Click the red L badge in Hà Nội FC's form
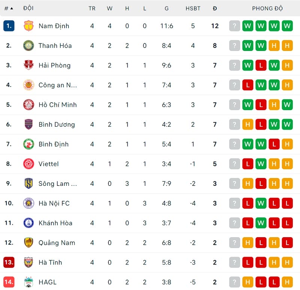 pos(247,203)
